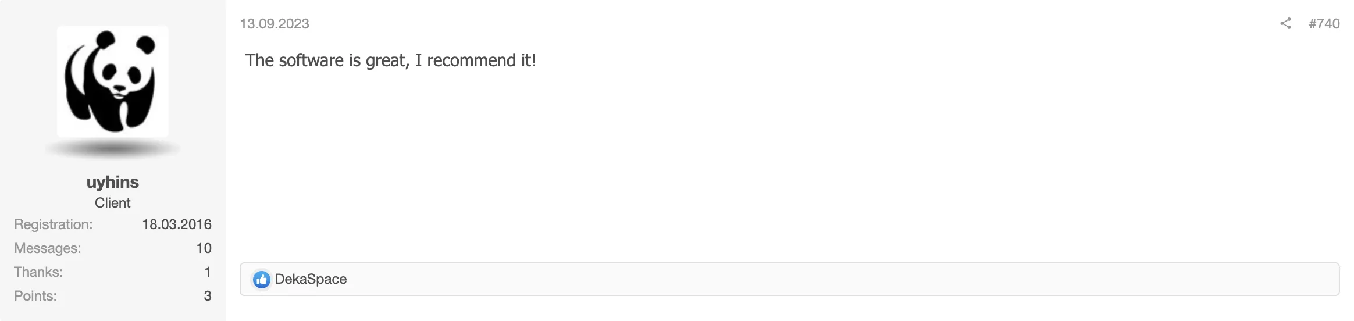1354x321 pixels.
Task: Click the Thanks label
Action: click(x=38, y=272)
